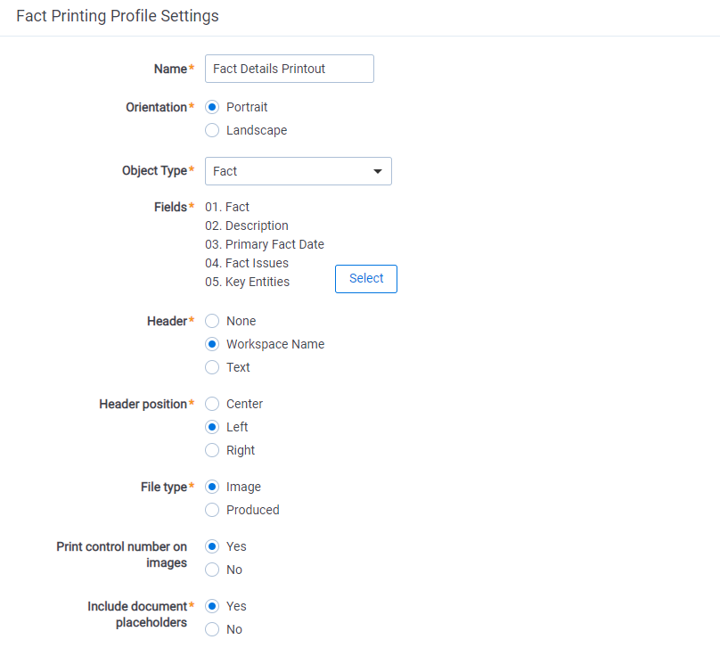Select Landscape orientation
This screenshot has width=720, height=656.
coord(212,130)
